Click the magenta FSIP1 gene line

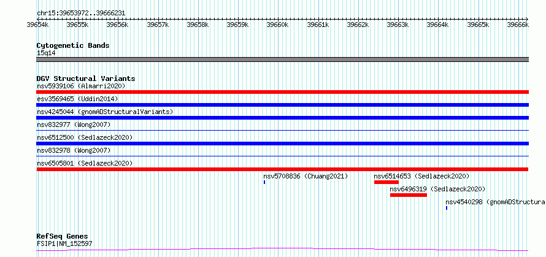282,250
